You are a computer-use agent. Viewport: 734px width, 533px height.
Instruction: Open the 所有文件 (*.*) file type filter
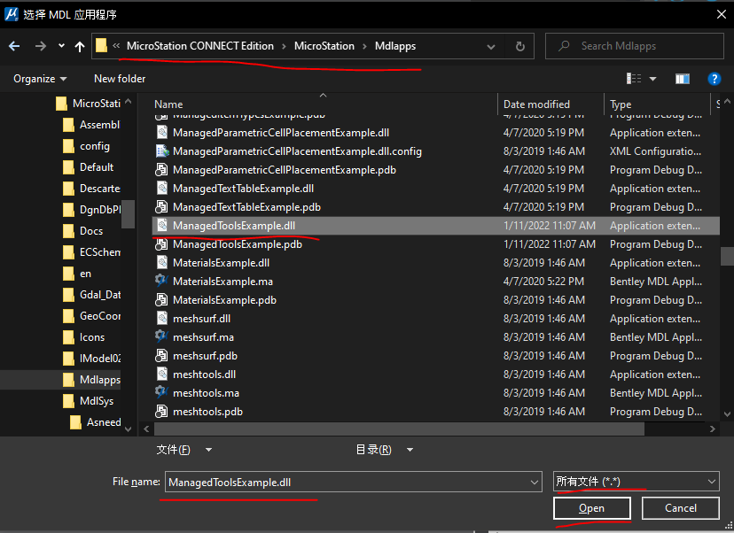click(636, 481)
